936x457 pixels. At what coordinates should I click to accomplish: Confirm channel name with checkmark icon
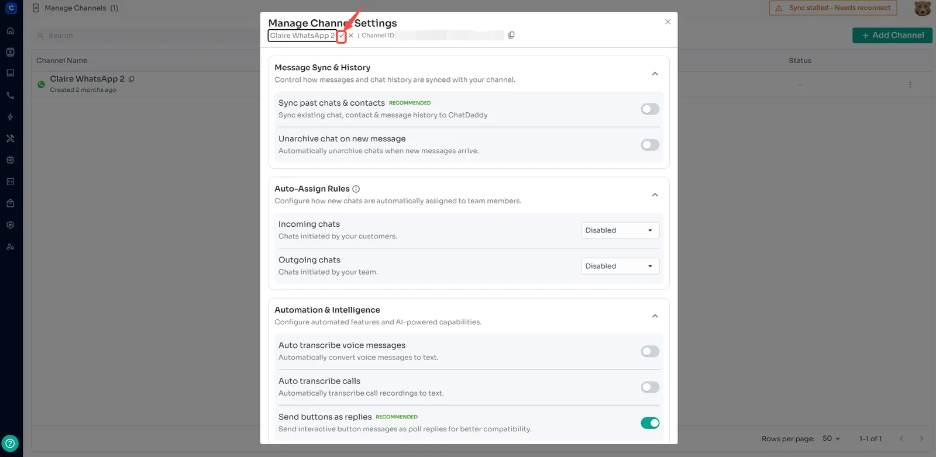coord(342,36)
